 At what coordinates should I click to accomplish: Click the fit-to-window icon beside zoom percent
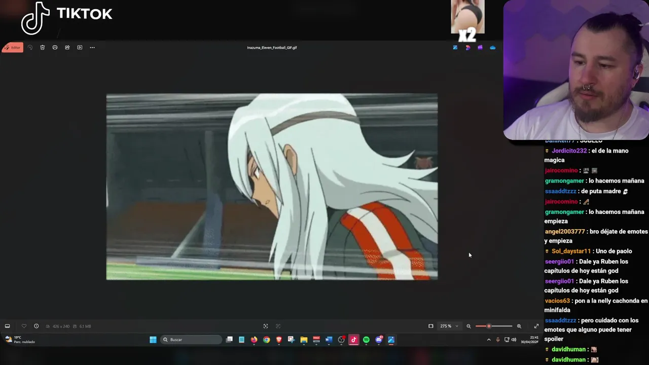pyautogui.click(x=431, y=326)
